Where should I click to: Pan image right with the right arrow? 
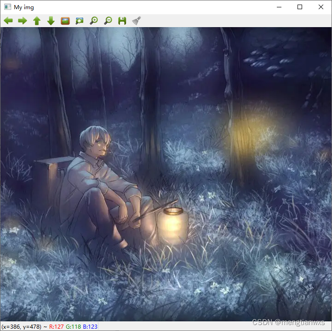point(23,21)
